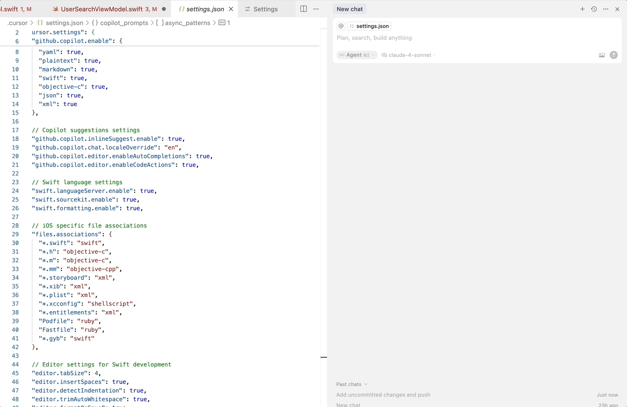Click the .cursor breadcrumb

[x=17, y=23]
